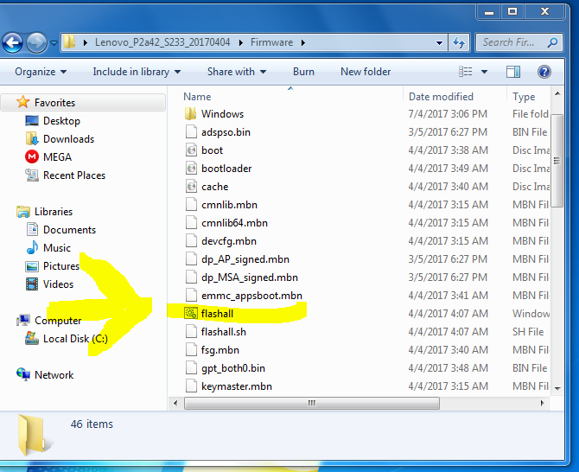The image size is (579, 472).
Task: Click Firmware in the address bar
Action: 271,42
